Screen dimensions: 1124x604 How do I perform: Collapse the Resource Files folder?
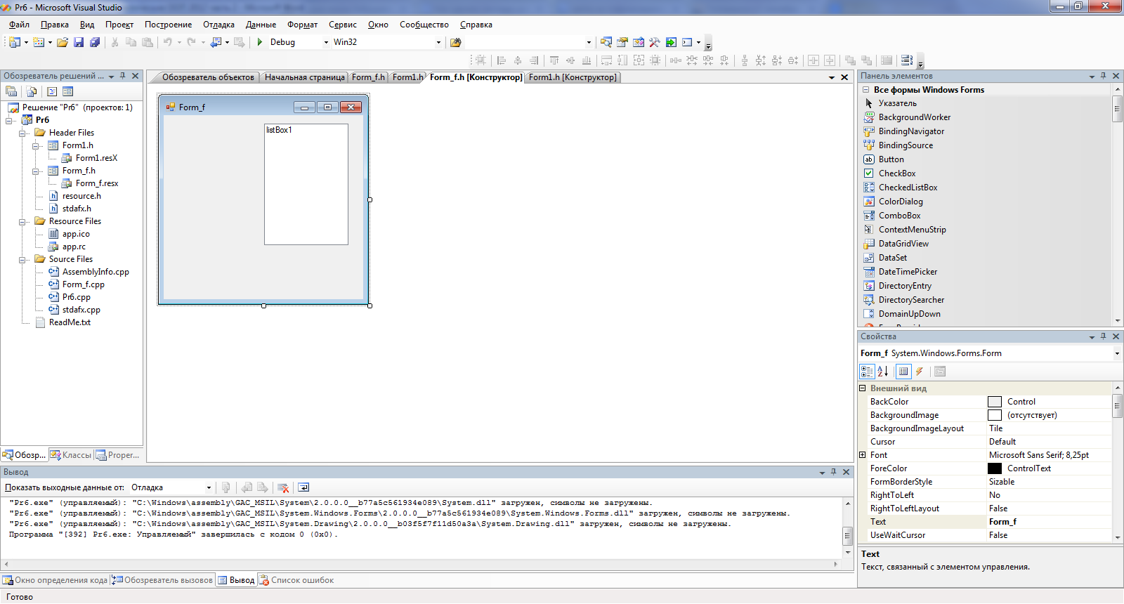pyautogui.click(x=23, y=221)
